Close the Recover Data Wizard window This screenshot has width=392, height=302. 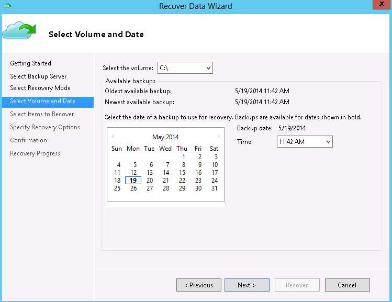tap(382, 4)
